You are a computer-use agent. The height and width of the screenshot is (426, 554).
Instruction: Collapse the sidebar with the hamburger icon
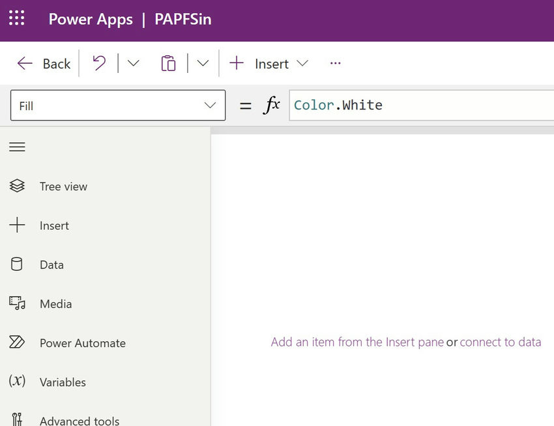pos(17,147)
